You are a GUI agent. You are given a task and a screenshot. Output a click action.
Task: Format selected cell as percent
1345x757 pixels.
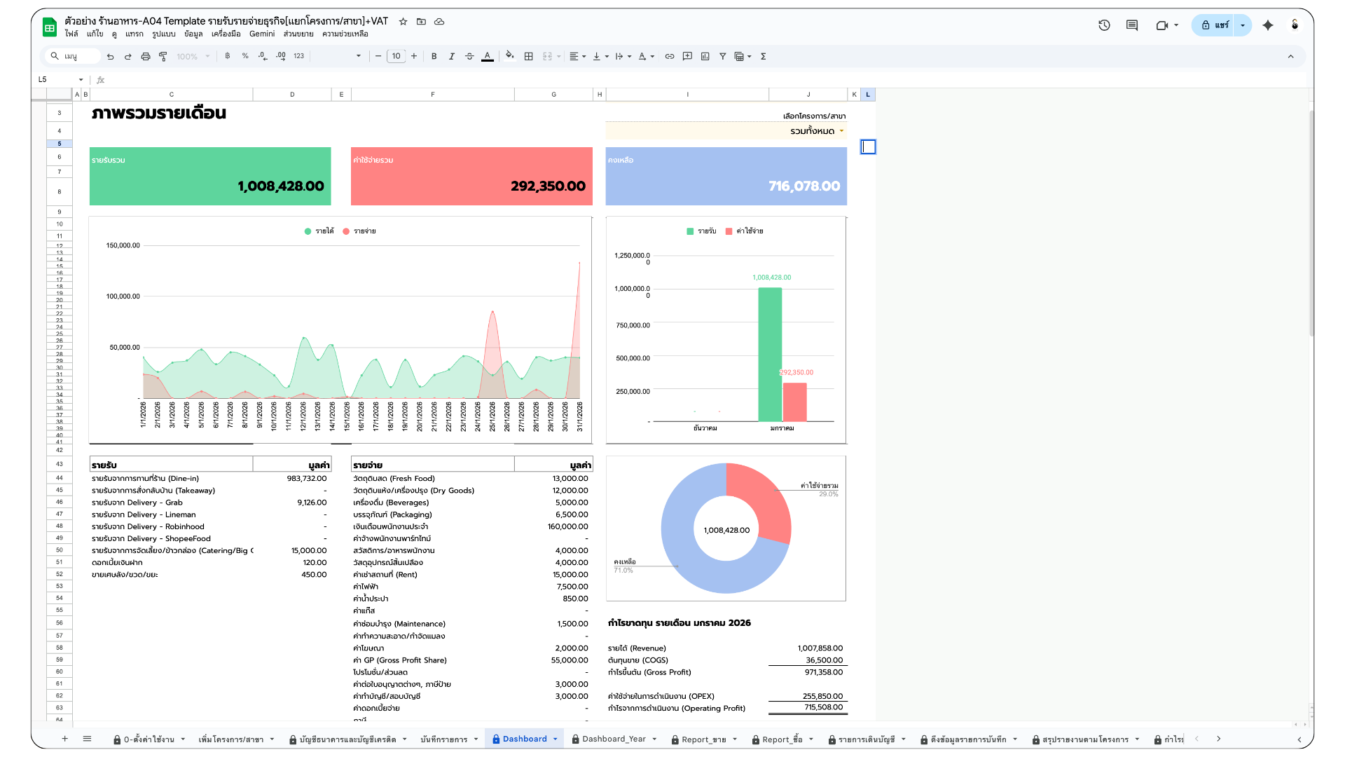(x=244, y=56)
